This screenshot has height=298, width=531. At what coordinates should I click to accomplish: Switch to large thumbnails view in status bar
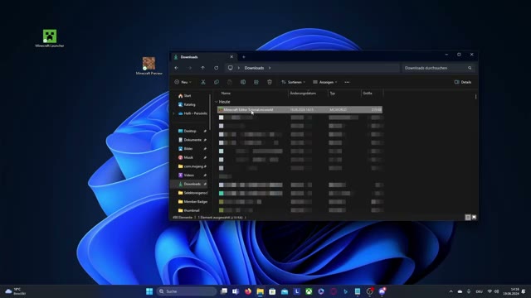pyautogui.click(x=474, y=217)
